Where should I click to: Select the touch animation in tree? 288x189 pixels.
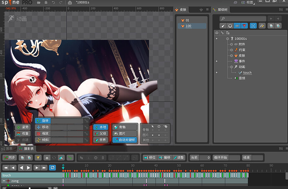247,72
